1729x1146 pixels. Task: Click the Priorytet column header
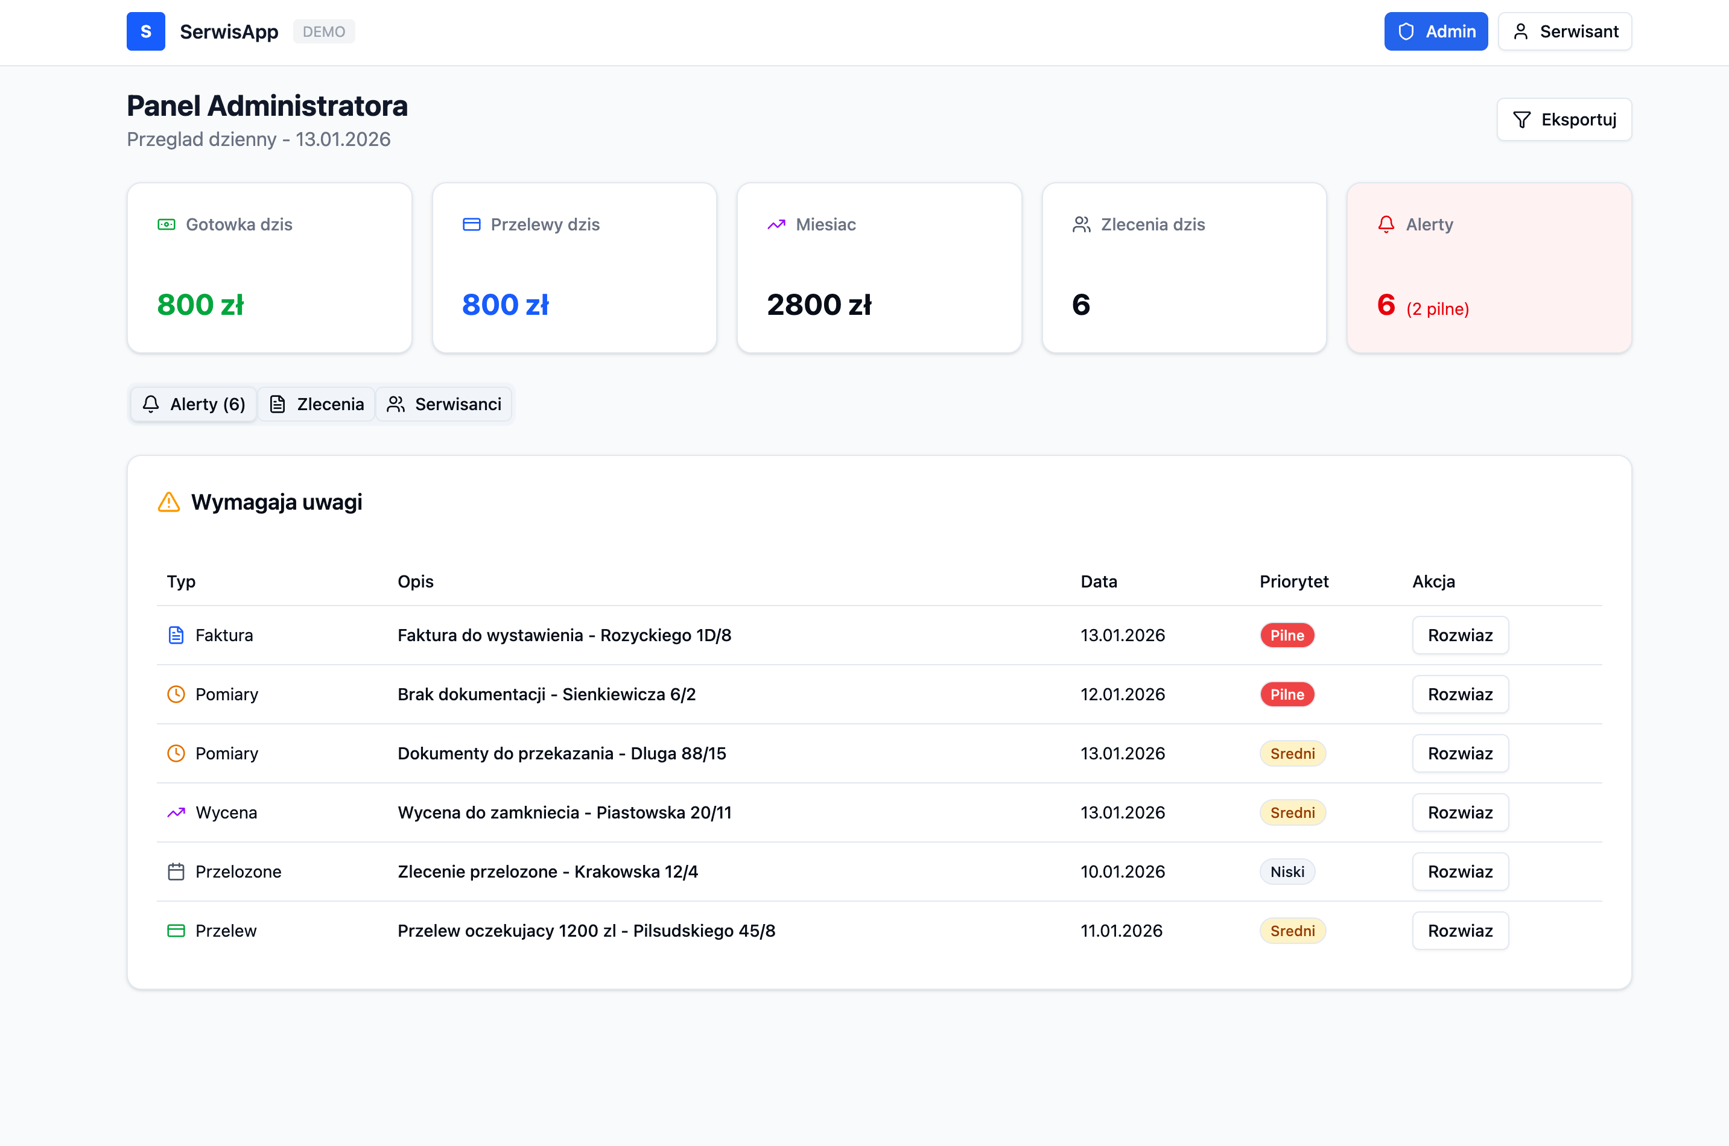click(x=1294, y=582)
